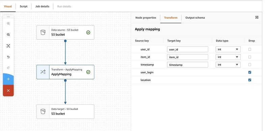The width and height of the screenshot is (270, 131).
Task: Select the ApplyMapping transform node
Action: [x=65, y=72]
